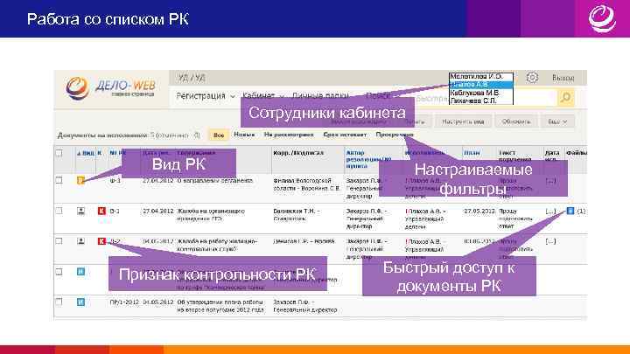Open the settings gear icon

532,77
